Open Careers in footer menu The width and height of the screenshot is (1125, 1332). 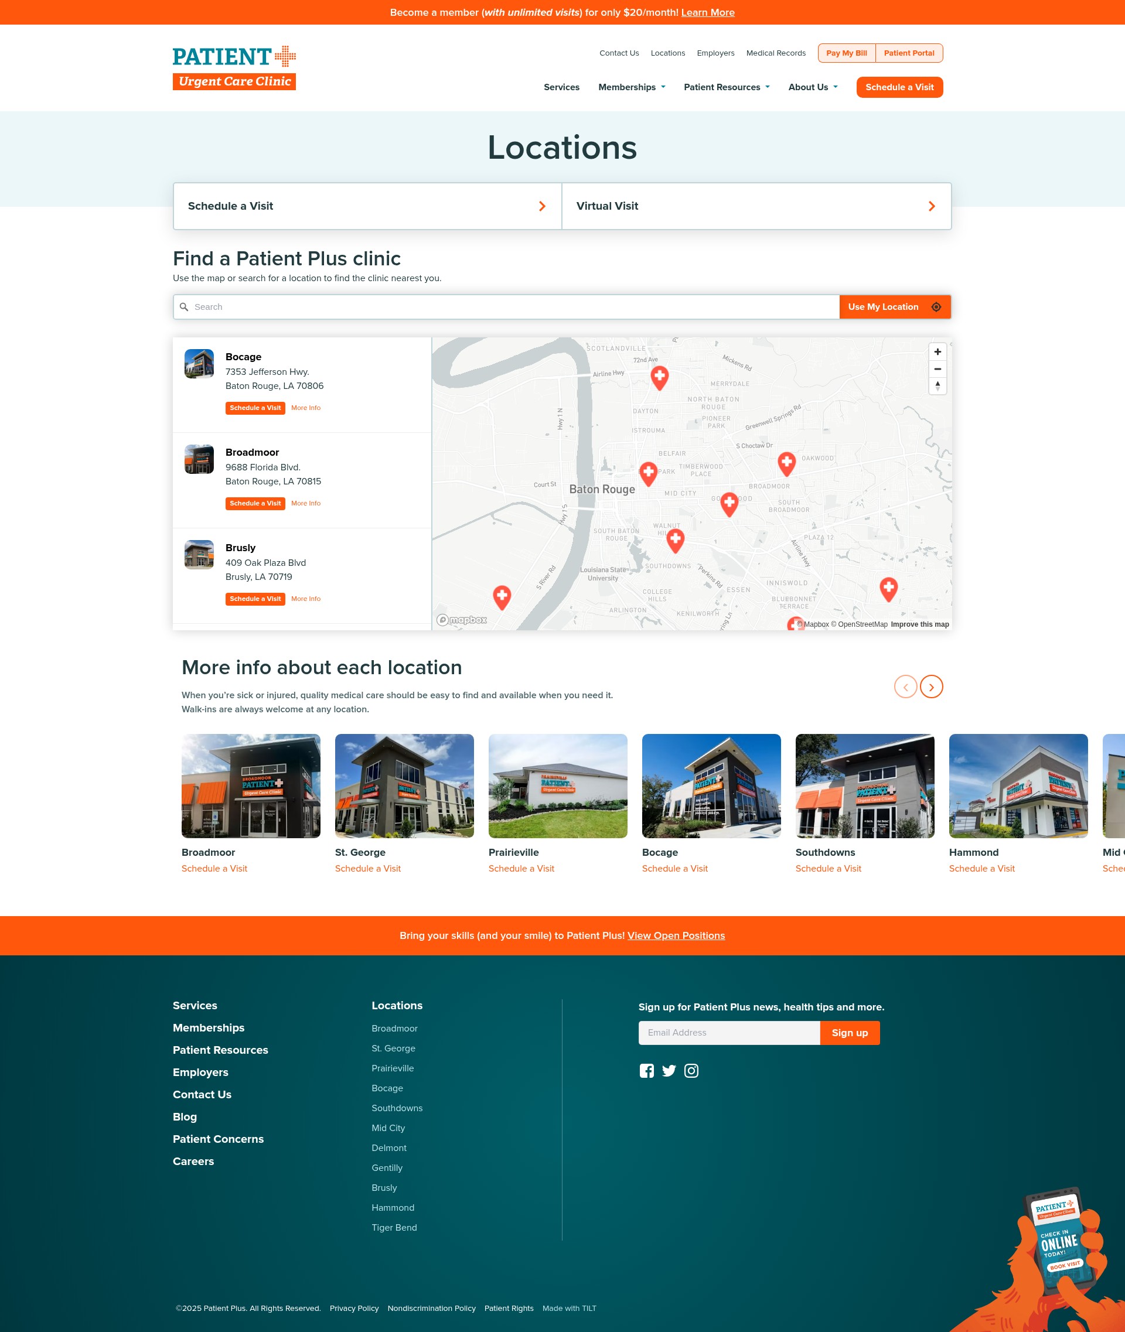click(193, 1161)
